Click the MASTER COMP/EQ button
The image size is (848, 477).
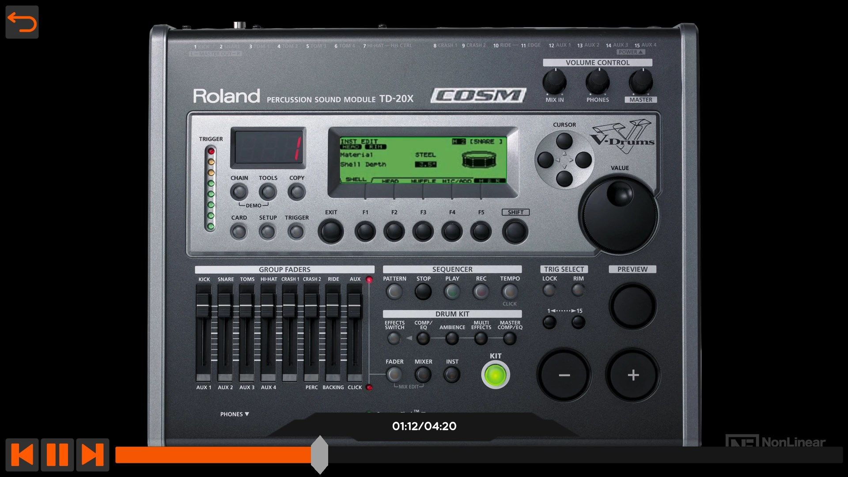pyautogui.click(x=510, y=339)
